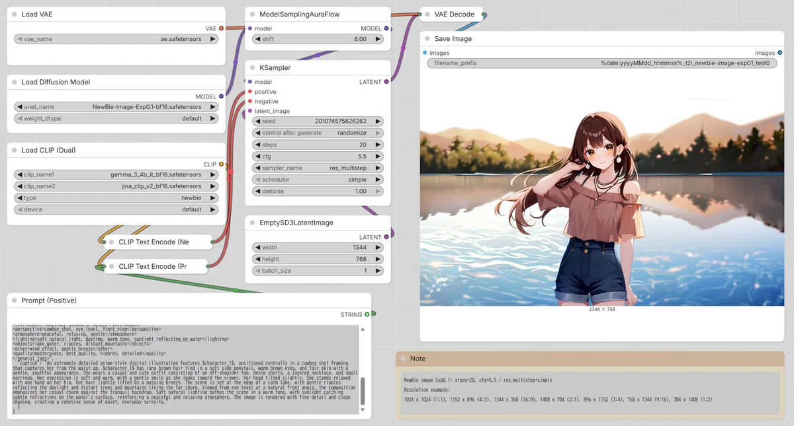The height and width of the screenshot is (426, 794).
Task: Click the images output port on Save Image
Action: point(780,53)
